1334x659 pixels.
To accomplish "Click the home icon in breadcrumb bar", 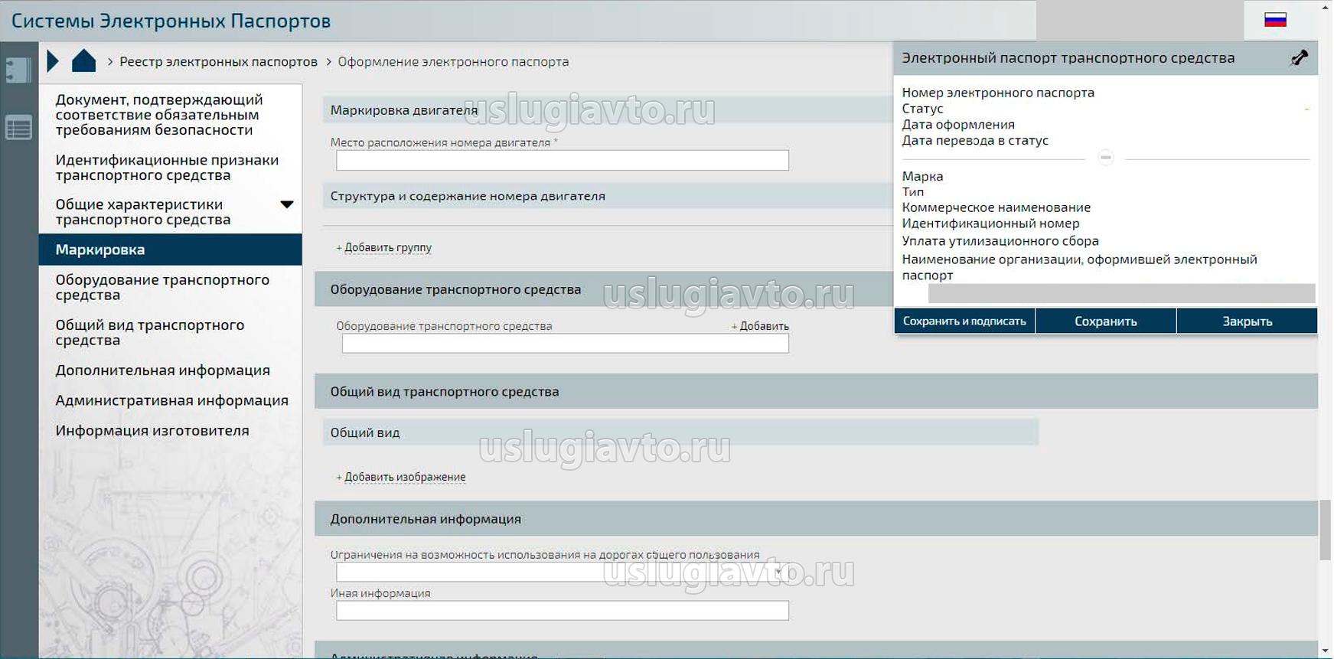I will click(83, 61).
